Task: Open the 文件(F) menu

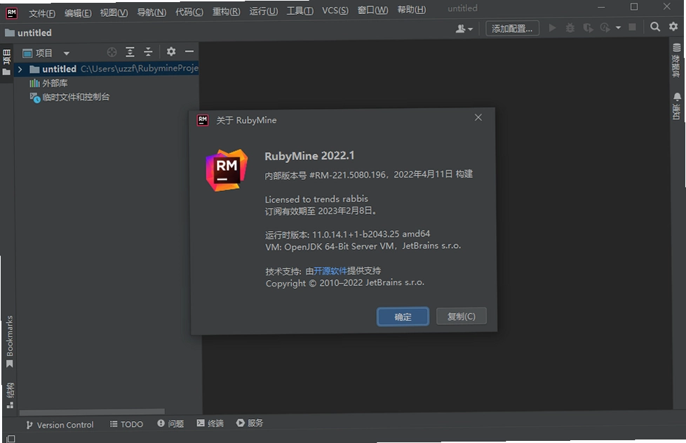Action: tap(42, 13)
